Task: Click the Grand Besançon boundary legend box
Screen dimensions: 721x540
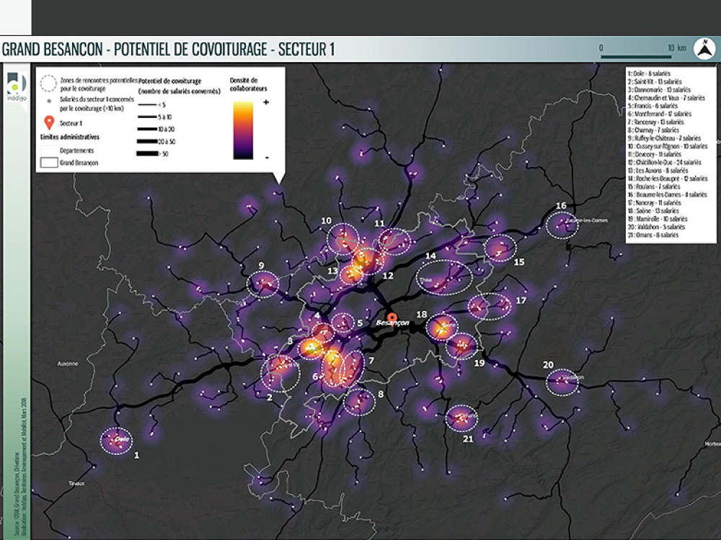Action: 50,163
